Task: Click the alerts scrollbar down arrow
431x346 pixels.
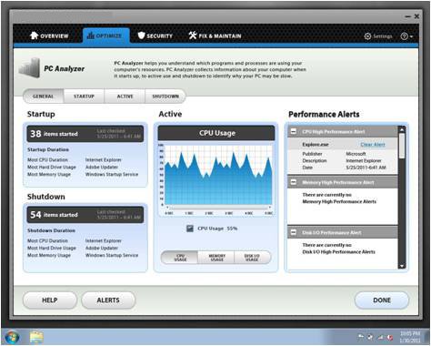Action: click(402, 266)
